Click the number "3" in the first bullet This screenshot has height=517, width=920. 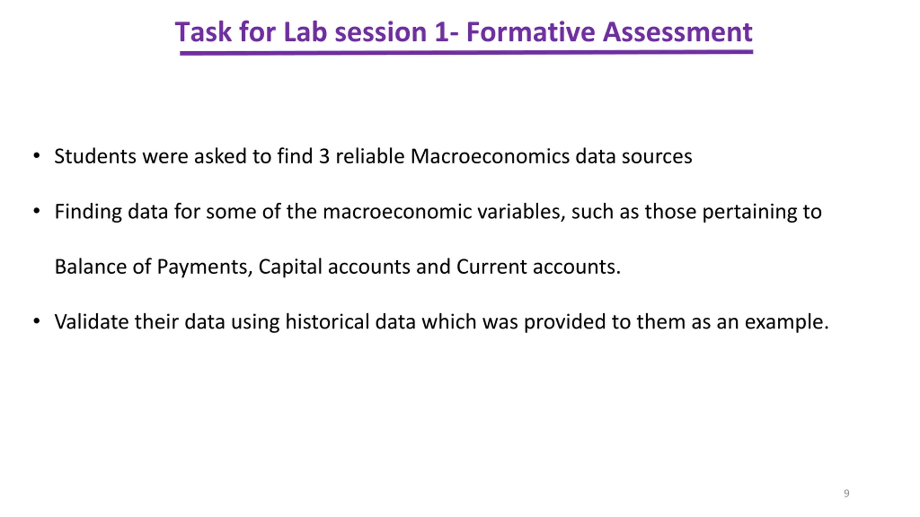(324, 157)
